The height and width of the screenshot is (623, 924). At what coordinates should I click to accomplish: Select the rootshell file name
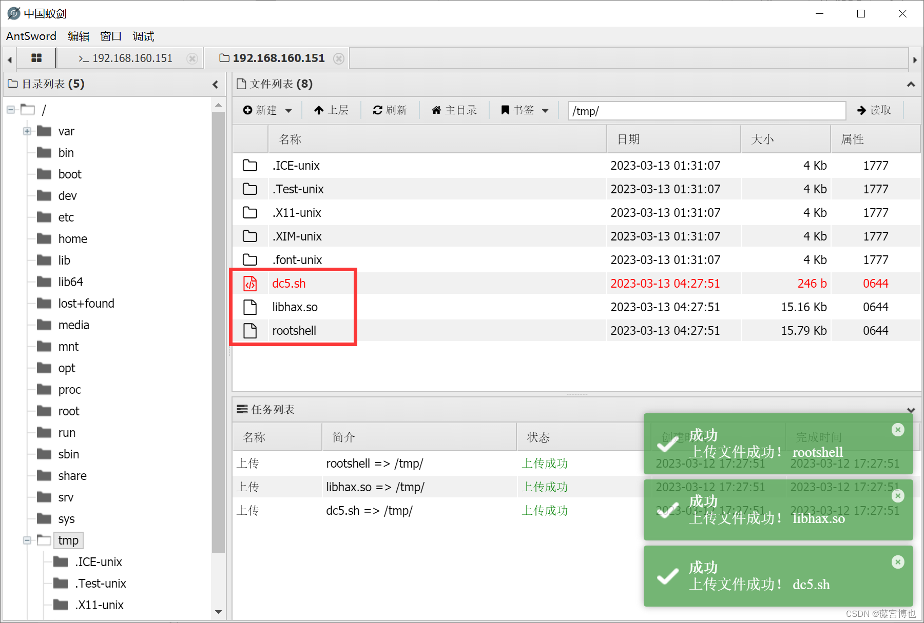[x=294, y=331]
